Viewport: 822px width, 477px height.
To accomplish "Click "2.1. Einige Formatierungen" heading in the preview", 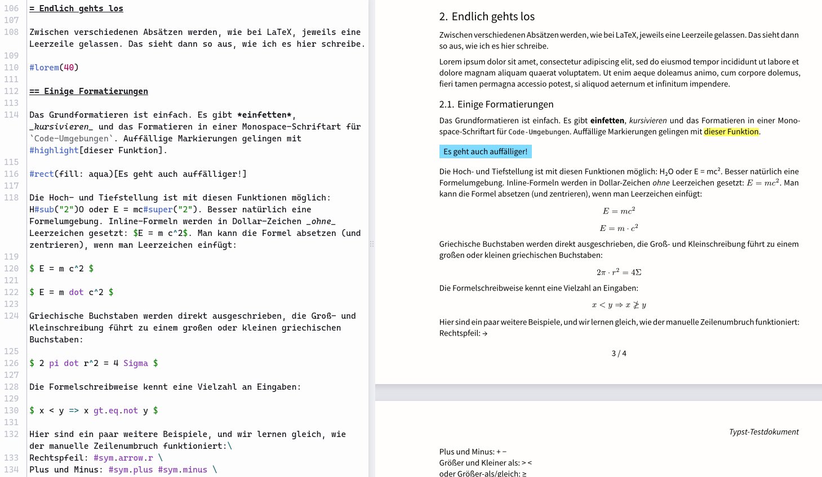I will click(496, 104).
